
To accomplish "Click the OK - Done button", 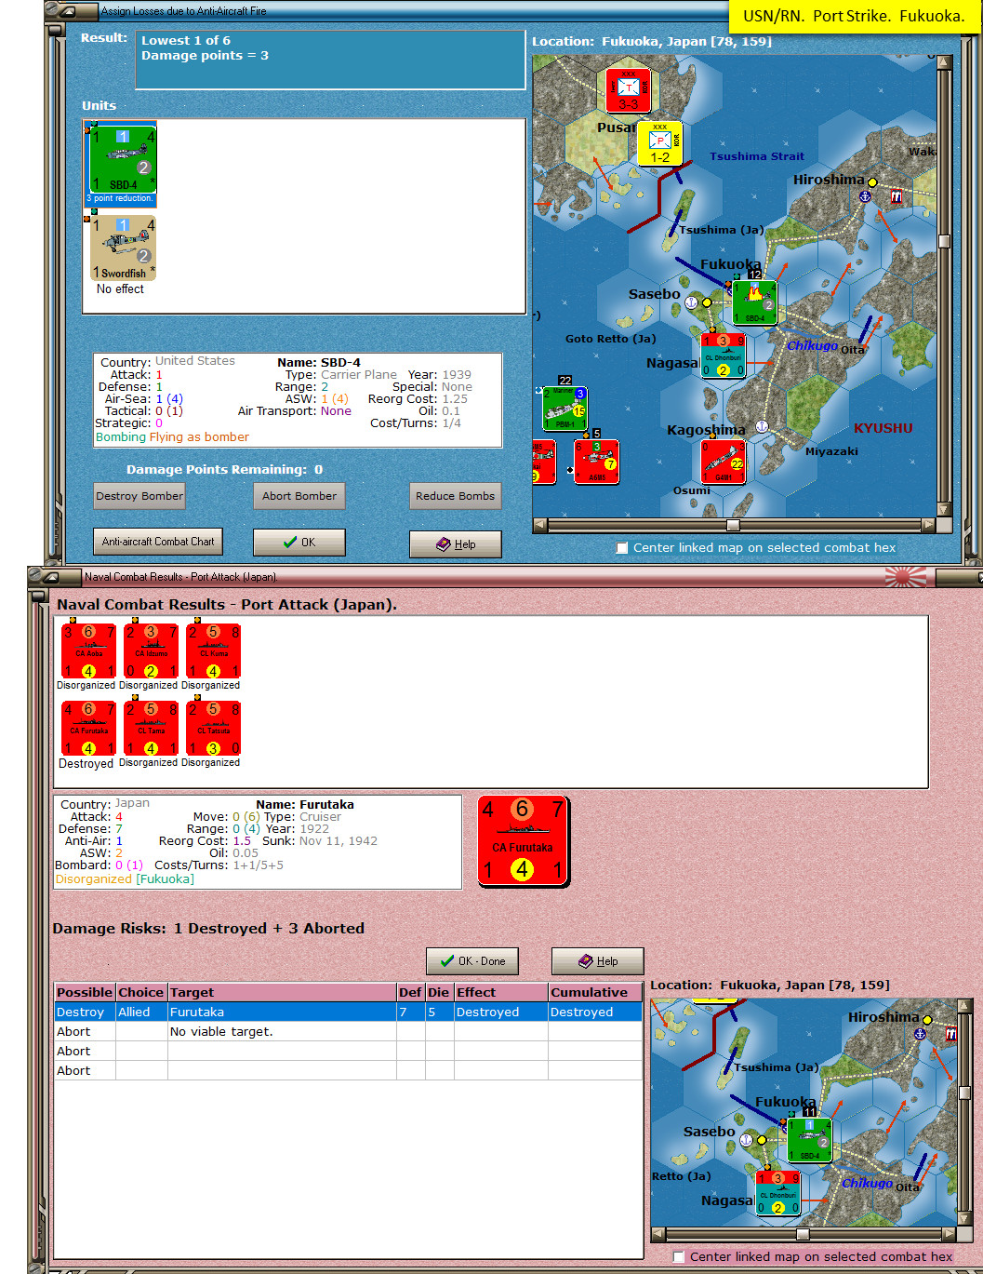I will (472, 961).
